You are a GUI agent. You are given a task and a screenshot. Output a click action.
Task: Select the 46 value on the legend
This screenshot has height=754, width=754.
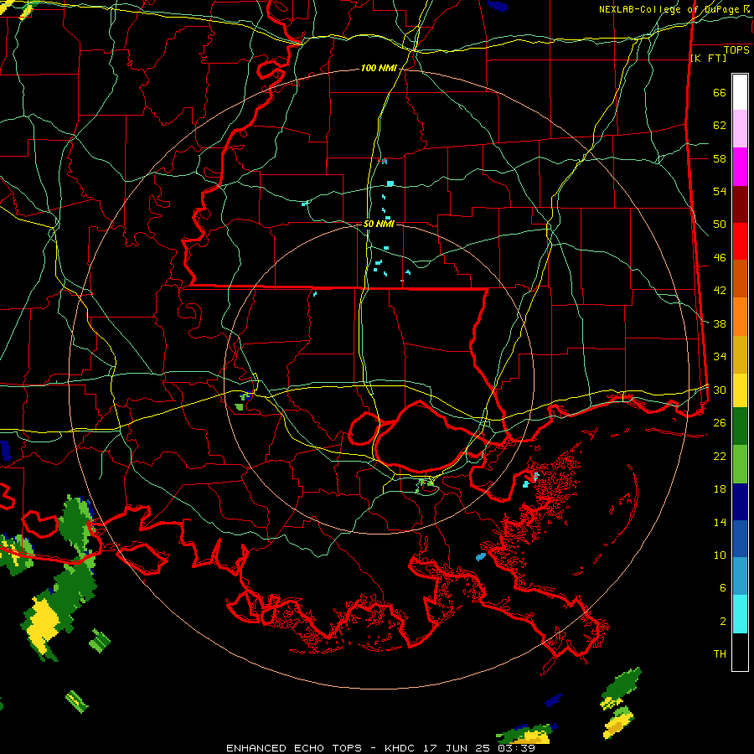pos(720,258)
